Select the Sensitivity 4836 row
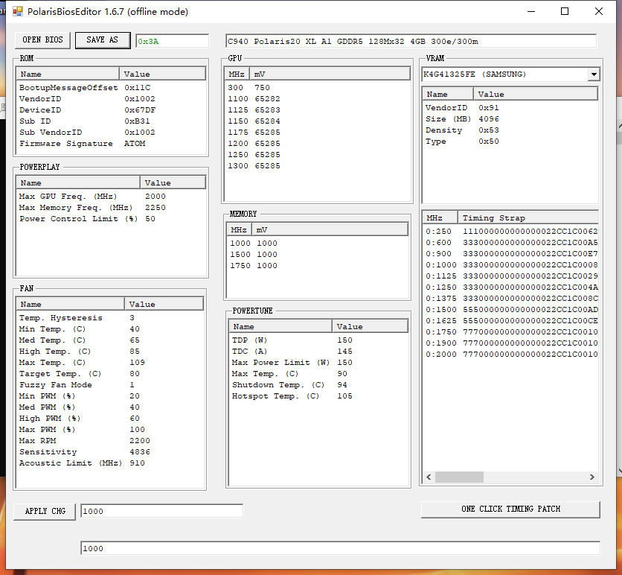Image resolution: width=622 pixels, height=575 pixels. (x=110, y=452)
